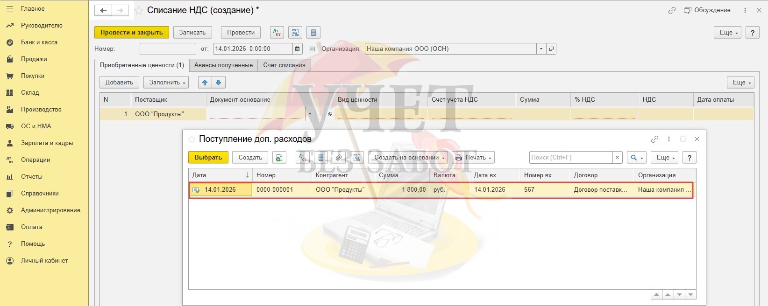768x306 pixels.
Task: Open the organization field's open-form icon
Action: 551,49
